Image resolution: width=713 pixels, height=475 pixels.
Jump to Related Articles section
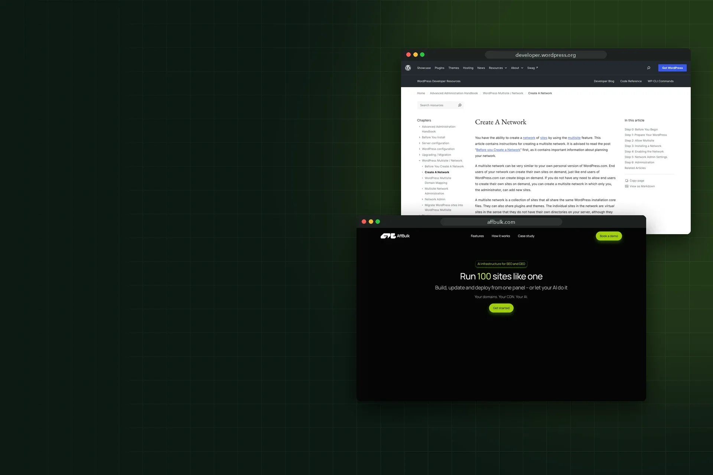point(635,168)
